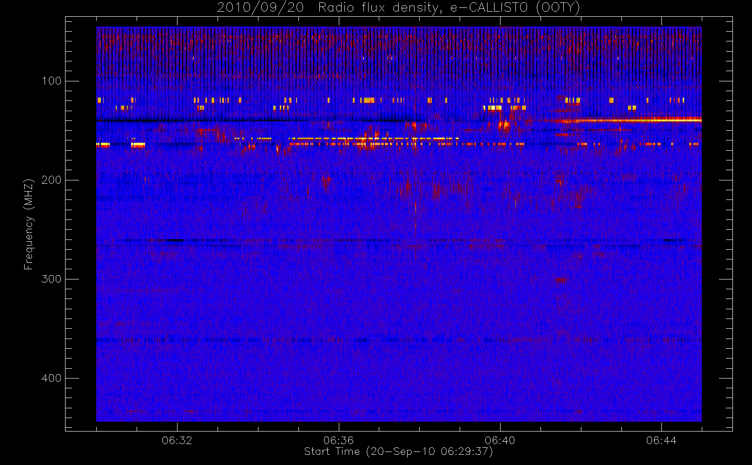Screen dimensions: 752x465
Task: Click the 400 MHz frequency tick label
Action: (x=52, y=378)
